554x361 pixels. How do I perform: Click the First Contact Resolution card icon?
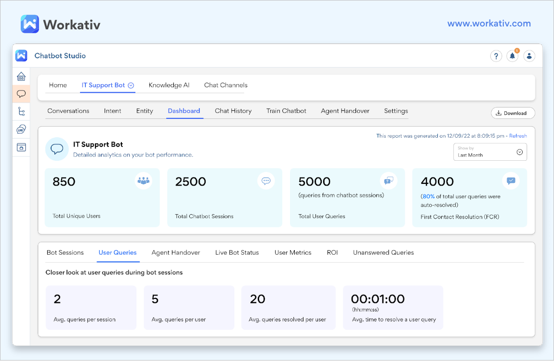(511, 180)
